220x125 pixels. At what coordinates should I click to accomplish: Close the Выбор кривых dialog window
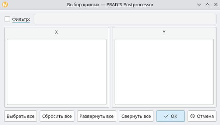pos(216,5)
